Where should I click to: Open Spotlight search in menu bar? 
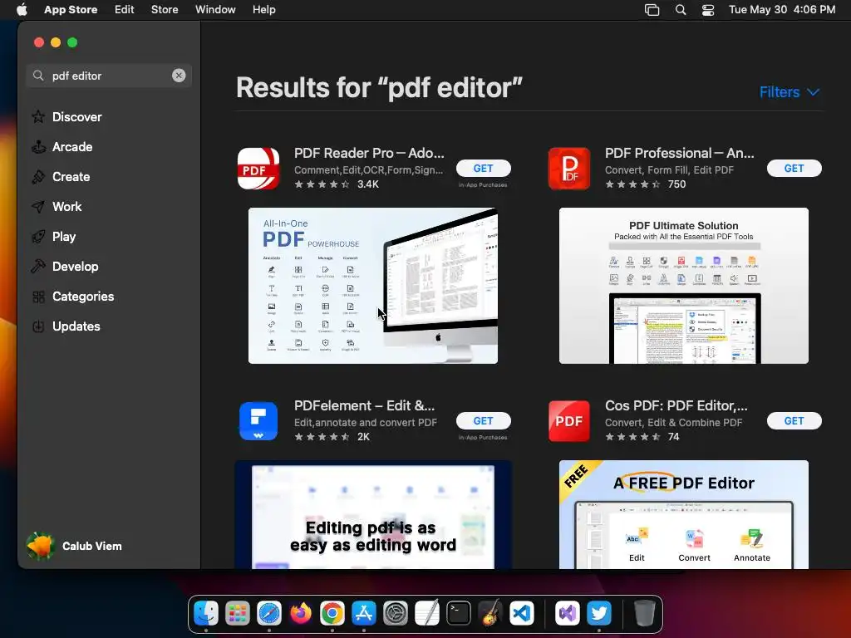(x=680, y=10)
